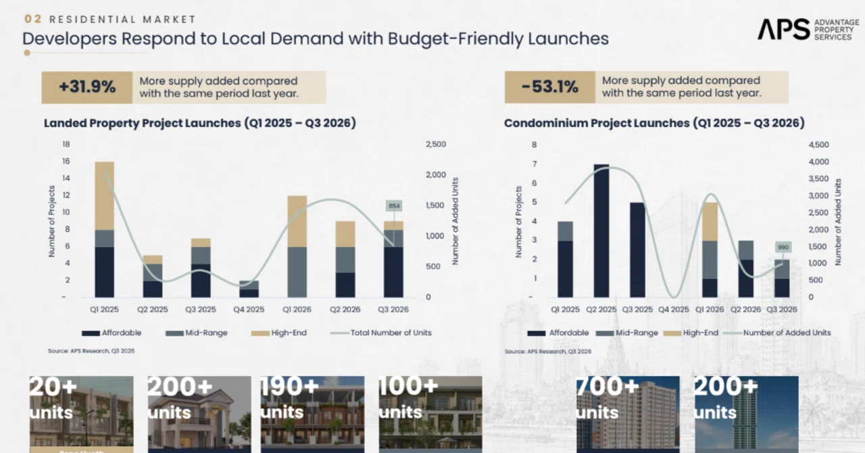Select the Mid-Range legend swatch in Landed chart
Image resolution: width=865 pixels, height=453 pixels.
[x=174, y=333]
